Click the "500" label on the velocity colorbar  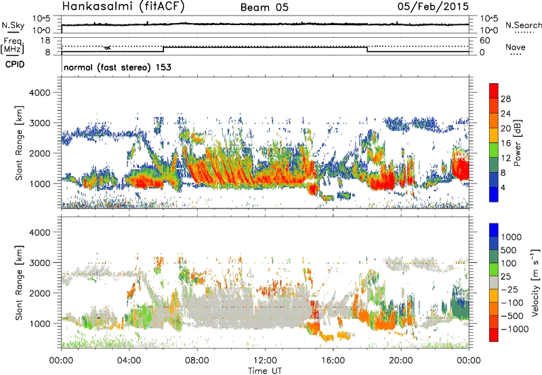(x=509, y=250)
